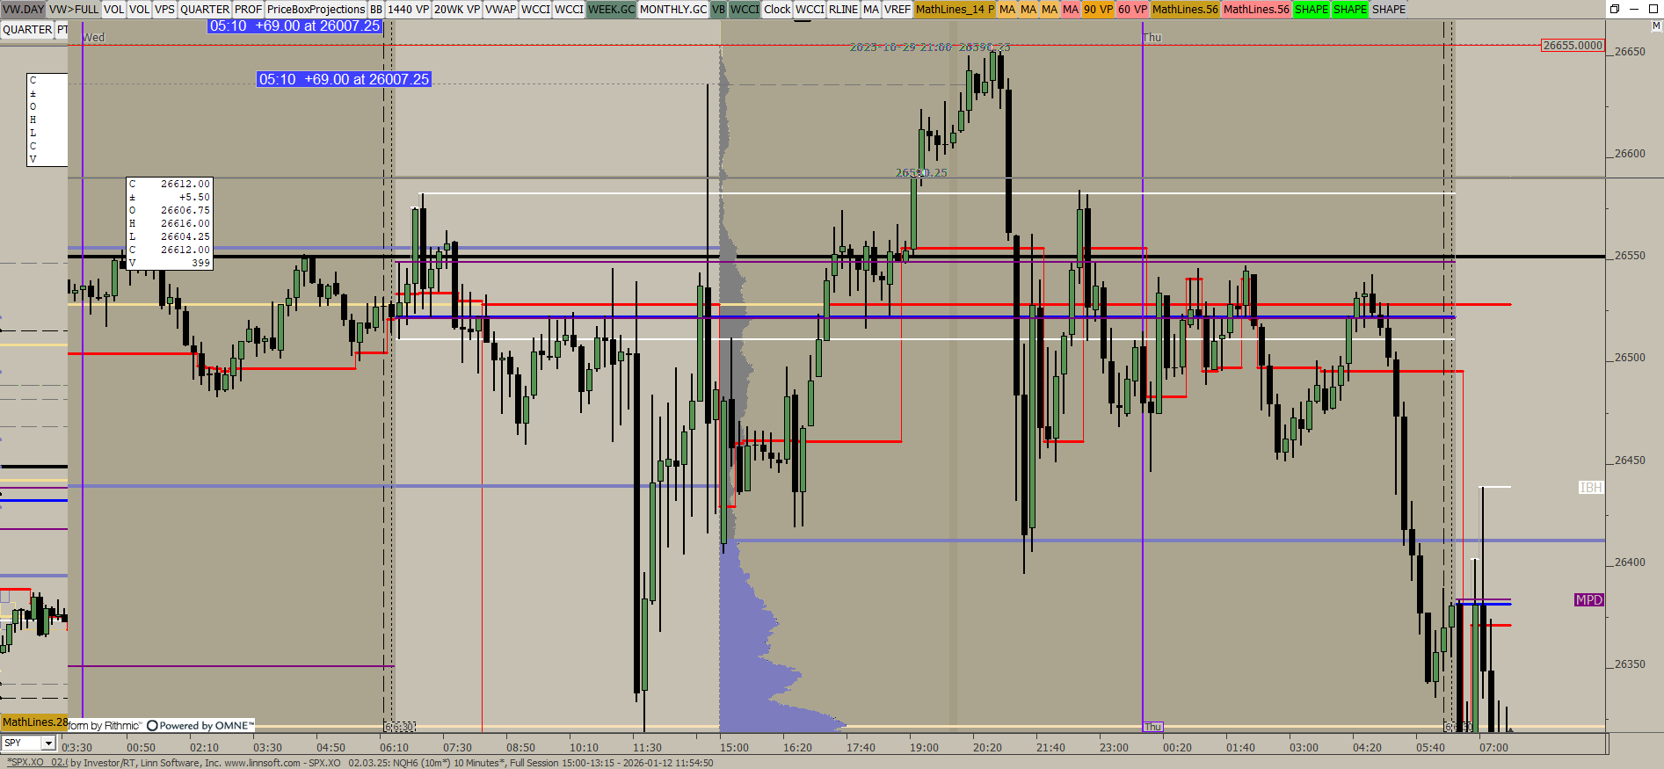Open PriceBoxProjections from the toolbar
This screenshot has height=769, width=1664.
tap(316, 10)
